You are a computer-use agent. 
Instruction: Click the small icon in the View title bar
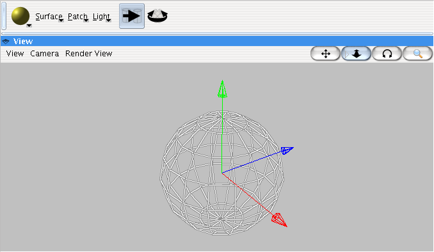6,42
